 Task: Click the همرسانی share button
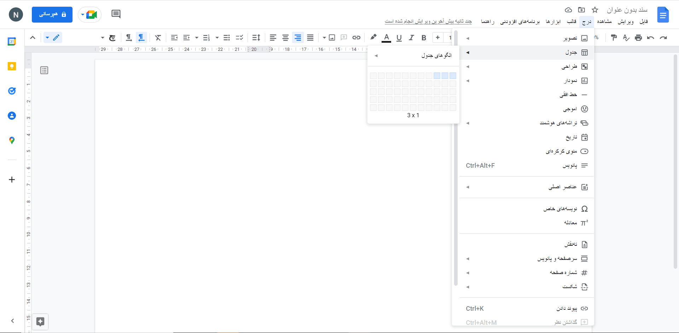click(x=52, y=14)
